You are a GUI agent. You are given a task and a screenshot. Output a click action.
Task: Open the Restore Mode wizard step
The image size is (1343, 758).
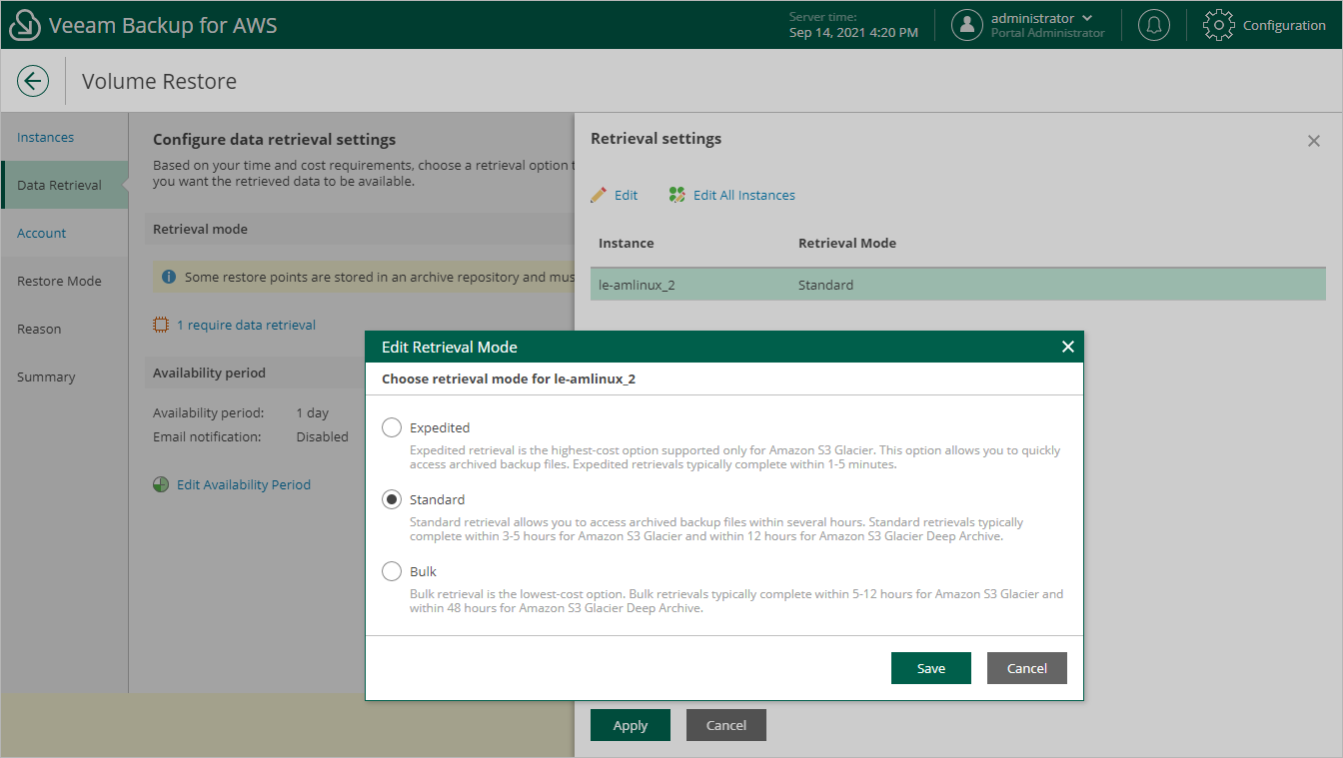[x=64, y=281]
